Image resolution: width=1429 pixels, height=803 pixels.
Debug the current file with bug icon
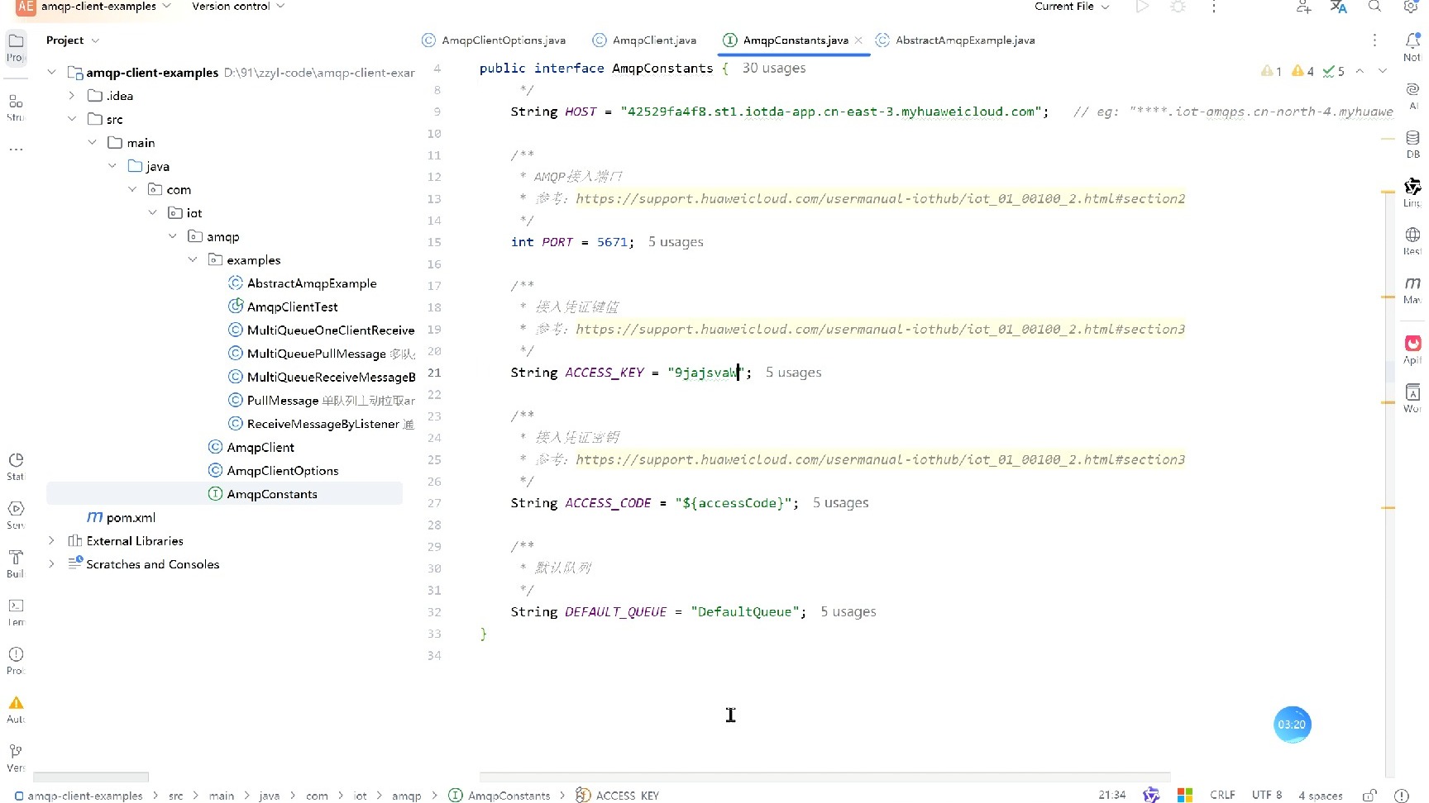tap(1178, 7)
